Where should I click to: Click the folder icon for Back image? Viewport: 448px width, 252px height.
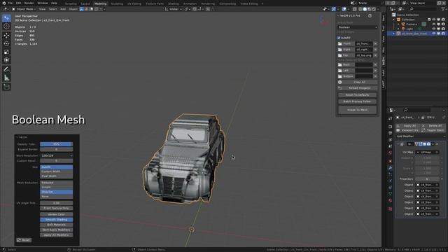coord(340,65)
